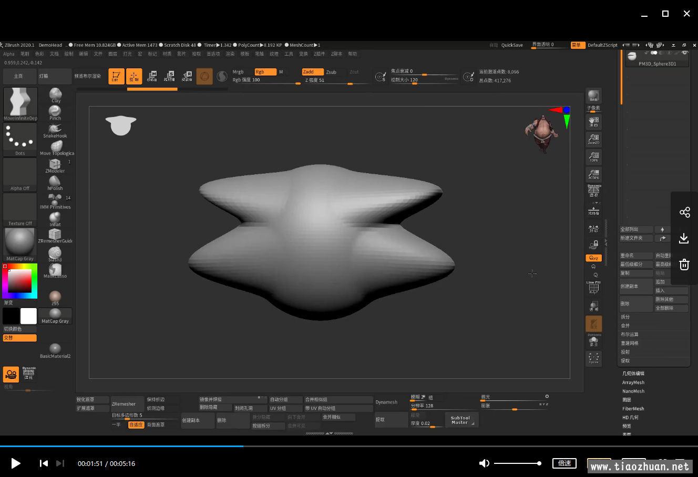Select the ZModeler brush
Image resolution: width=698 pixels, height=477 pixels.
pos(55,166)
